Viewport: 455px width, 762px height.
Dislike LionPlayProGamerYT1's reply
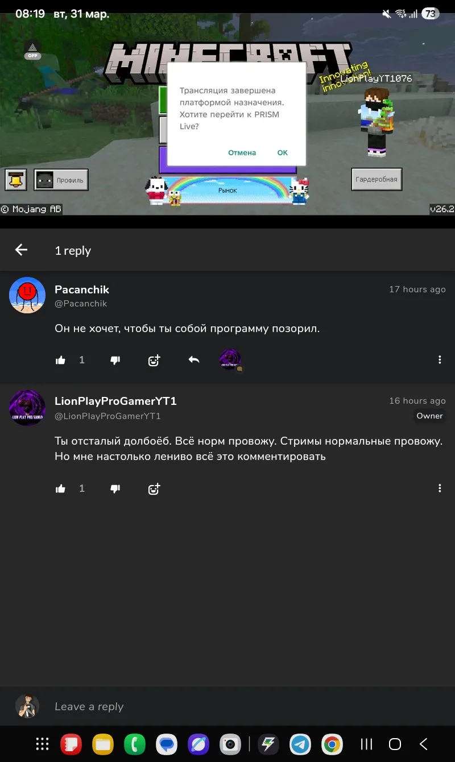tap(115, 488)
